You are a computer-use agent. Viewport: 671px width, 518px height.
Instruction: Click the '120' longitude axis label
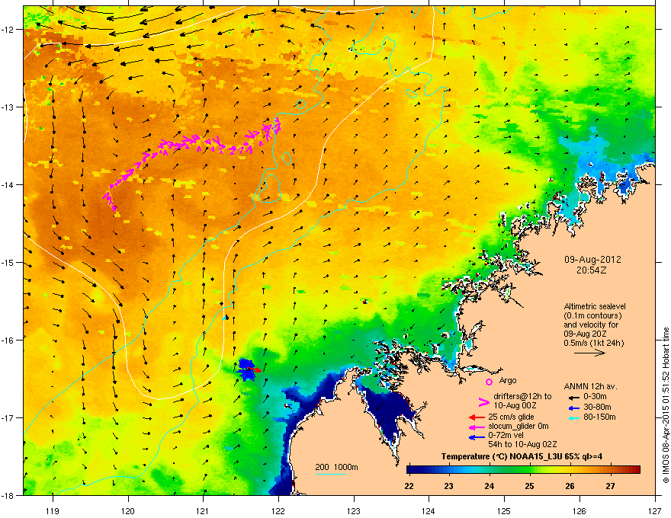coord(128,510)
